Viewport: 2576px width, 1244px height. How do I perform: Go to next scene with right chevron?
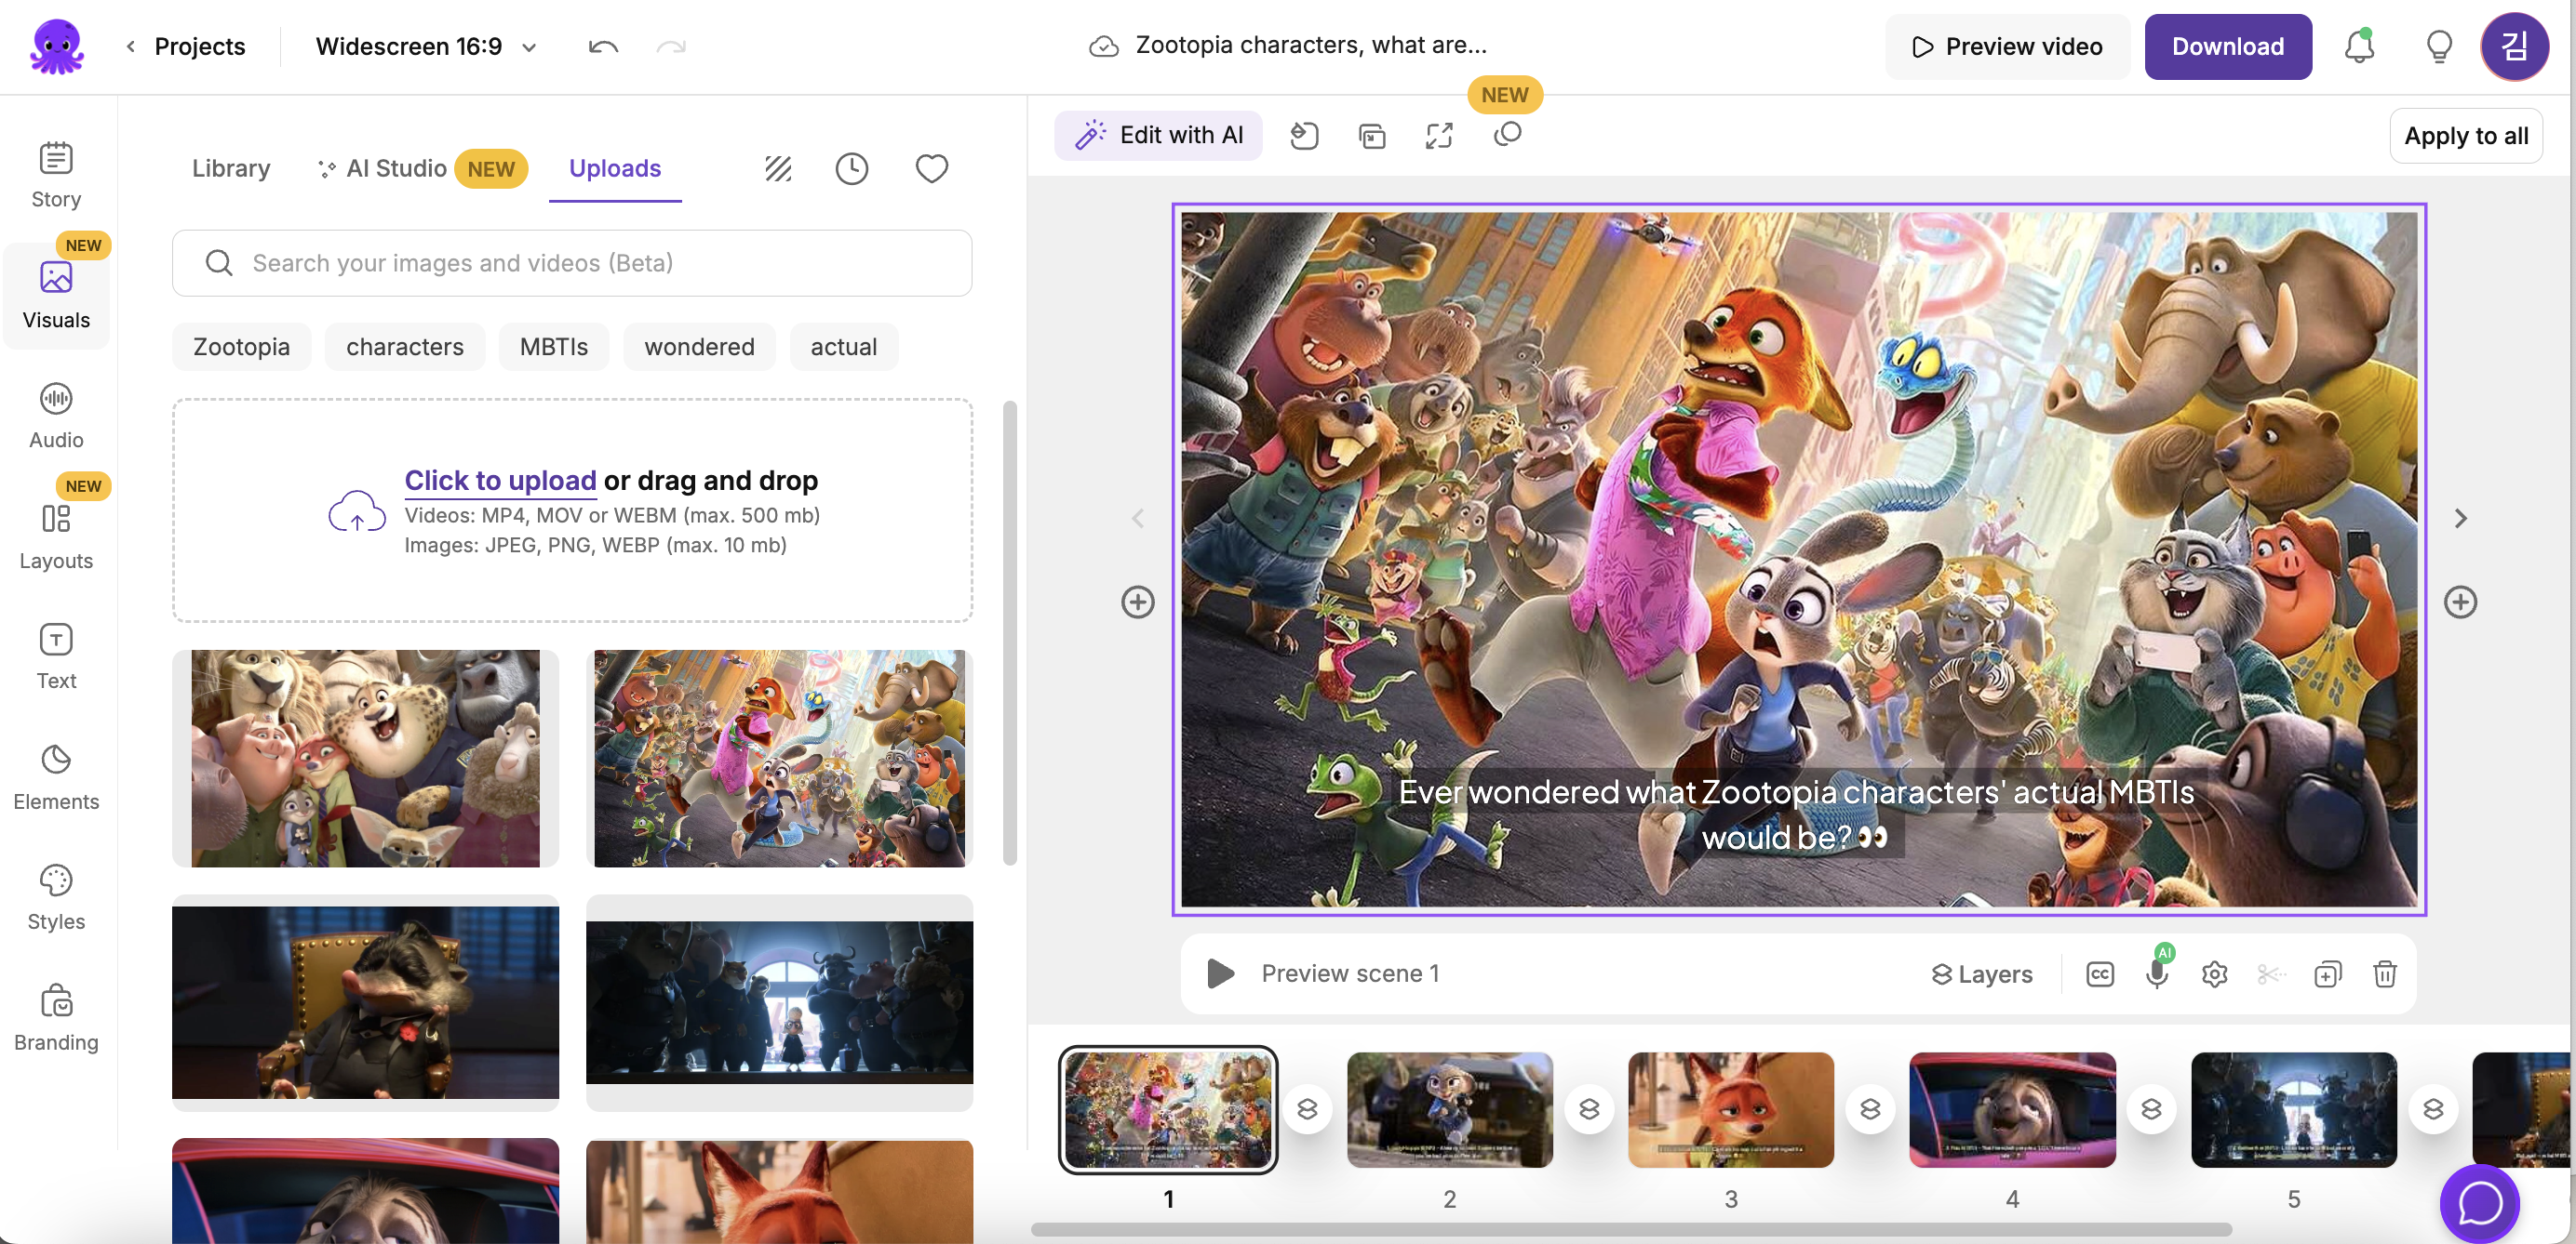click(x=2460, y=518)
